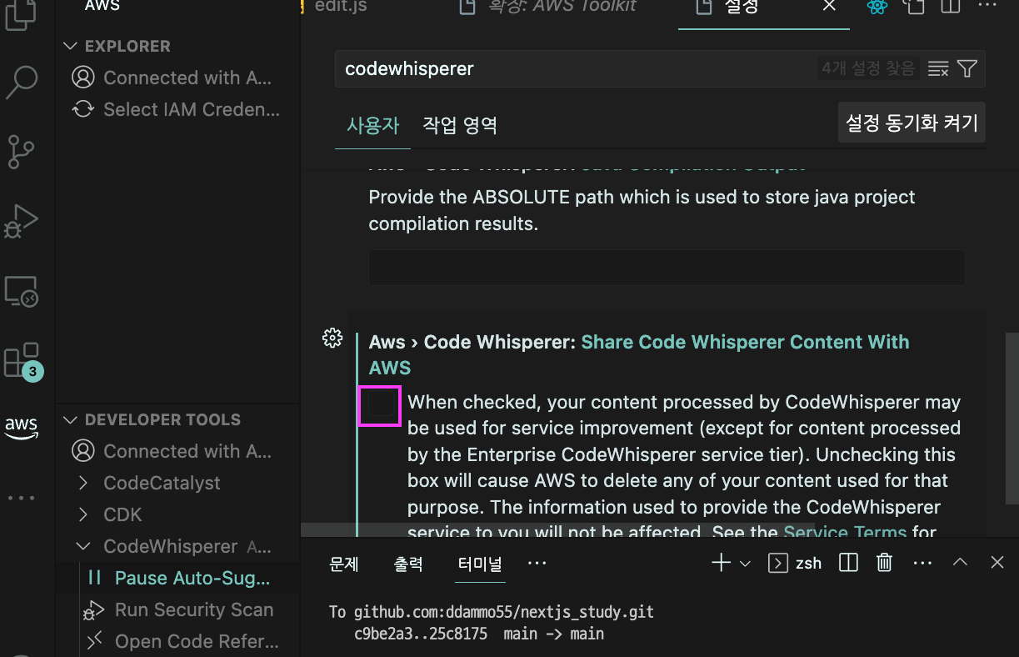Image resolution: width=1019 pixels, height=657 pixels.
Task: Open the Service Terms link
Action: point(845,532)
